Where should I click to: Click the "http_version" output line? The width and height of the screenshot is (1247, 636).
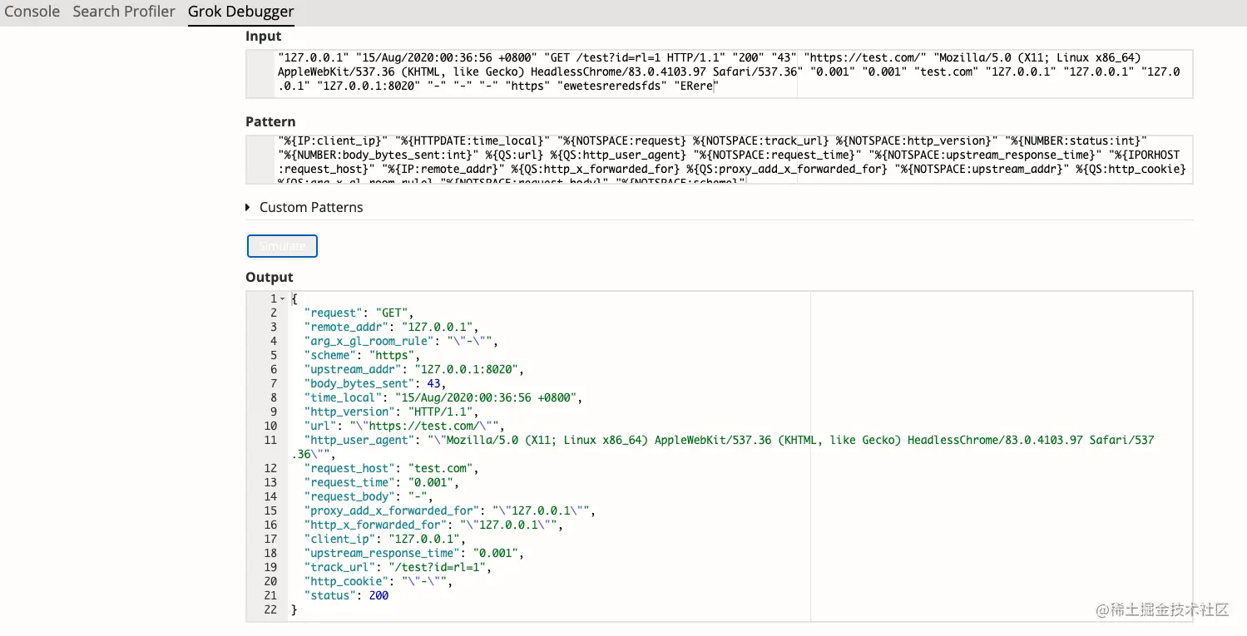pos(390,412)
